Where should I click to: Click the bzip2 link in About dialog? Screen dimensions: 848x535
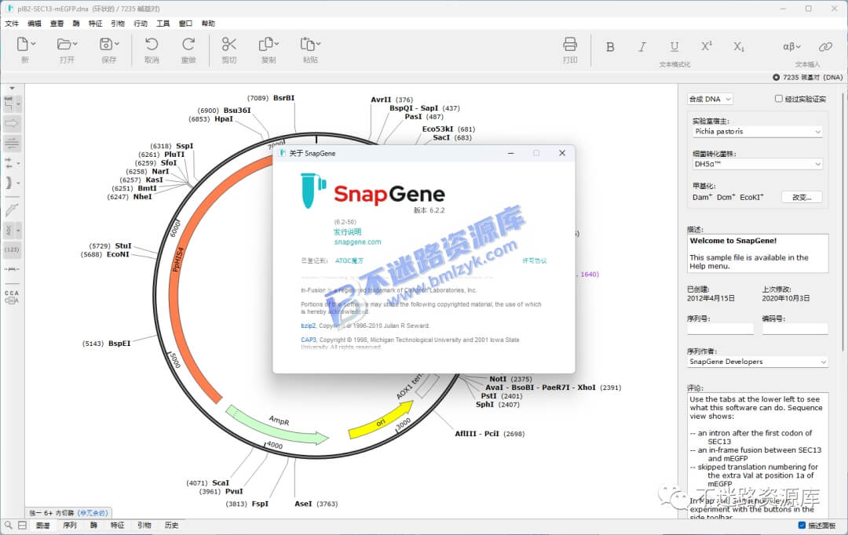point(309,326)
